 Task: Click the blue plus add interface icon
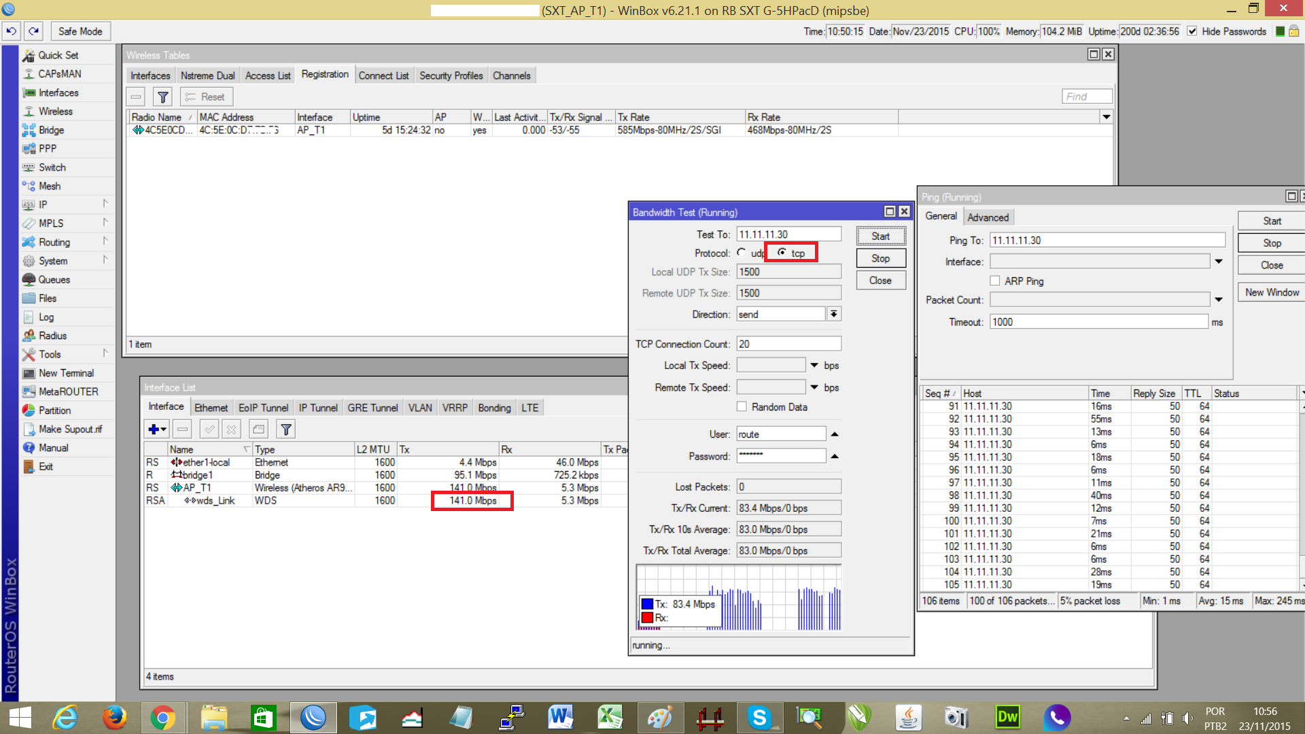pos(154,430)
